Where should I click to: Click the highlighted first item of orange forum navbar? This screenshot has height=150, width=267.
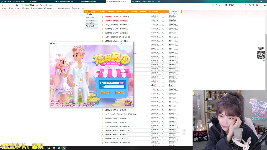86,12
